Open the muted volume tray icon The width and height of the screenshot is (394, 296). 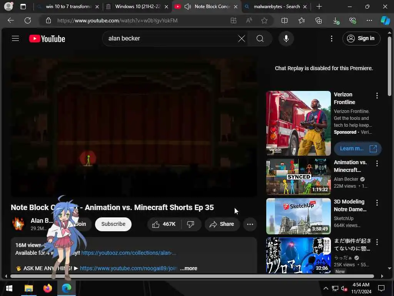[344, 288]
